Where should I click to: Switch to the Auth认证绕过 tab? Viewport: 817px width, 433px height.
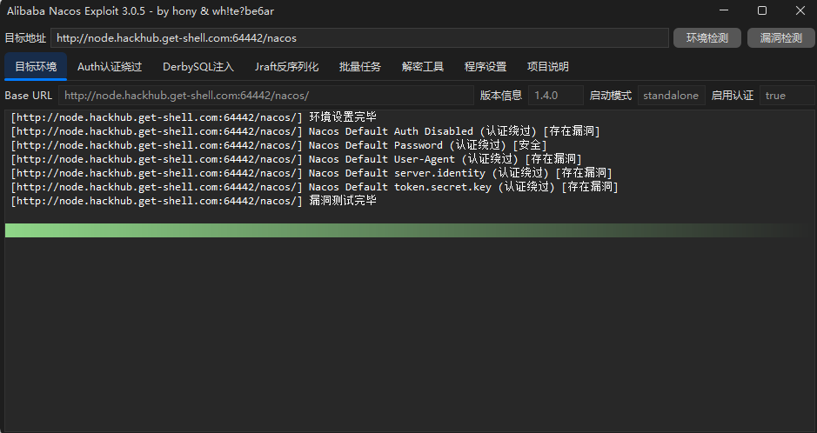point(110,67)
